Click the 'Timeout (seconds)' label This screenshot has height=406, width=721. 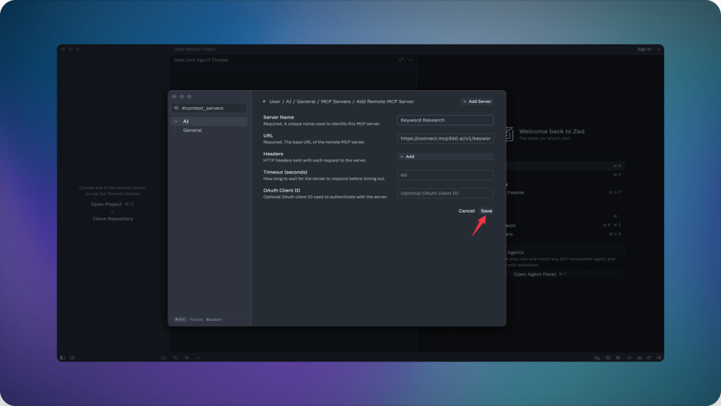285,172
